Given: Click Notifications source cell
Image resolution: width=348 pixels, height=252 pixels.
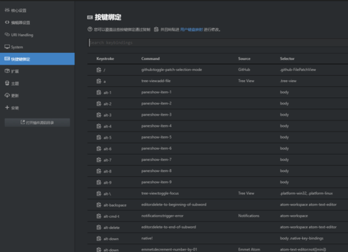Looking at the screenshot, I should [248, 216].
